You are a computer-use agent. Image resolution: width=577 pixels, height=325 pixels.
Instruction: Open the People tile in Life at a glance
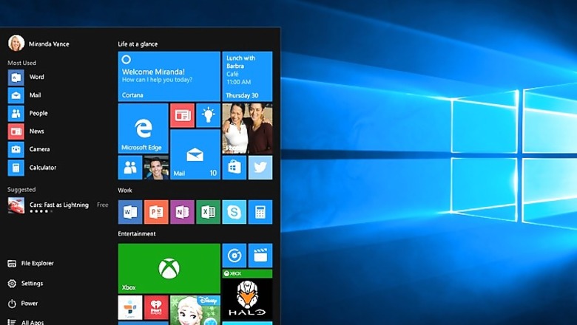(130, 168)
